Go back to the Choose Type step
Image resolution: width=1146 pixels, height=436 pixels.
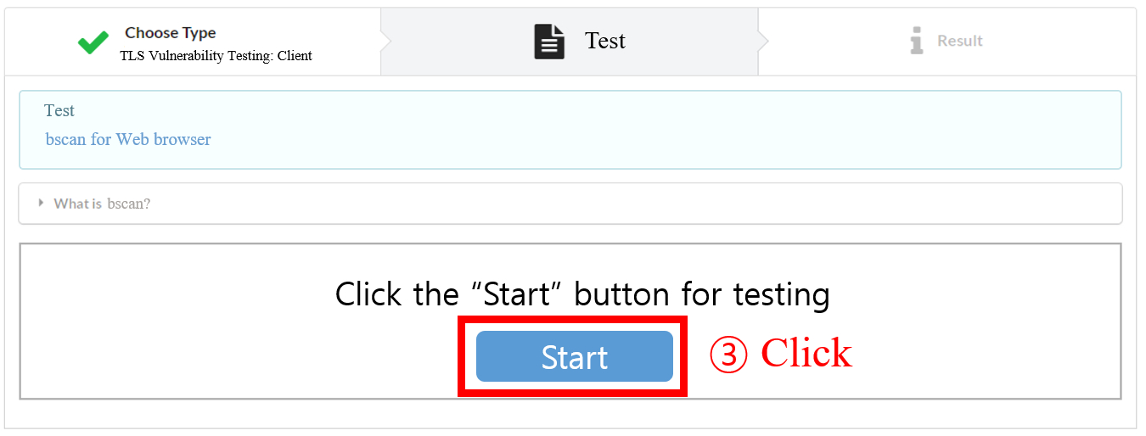[171, 33]
